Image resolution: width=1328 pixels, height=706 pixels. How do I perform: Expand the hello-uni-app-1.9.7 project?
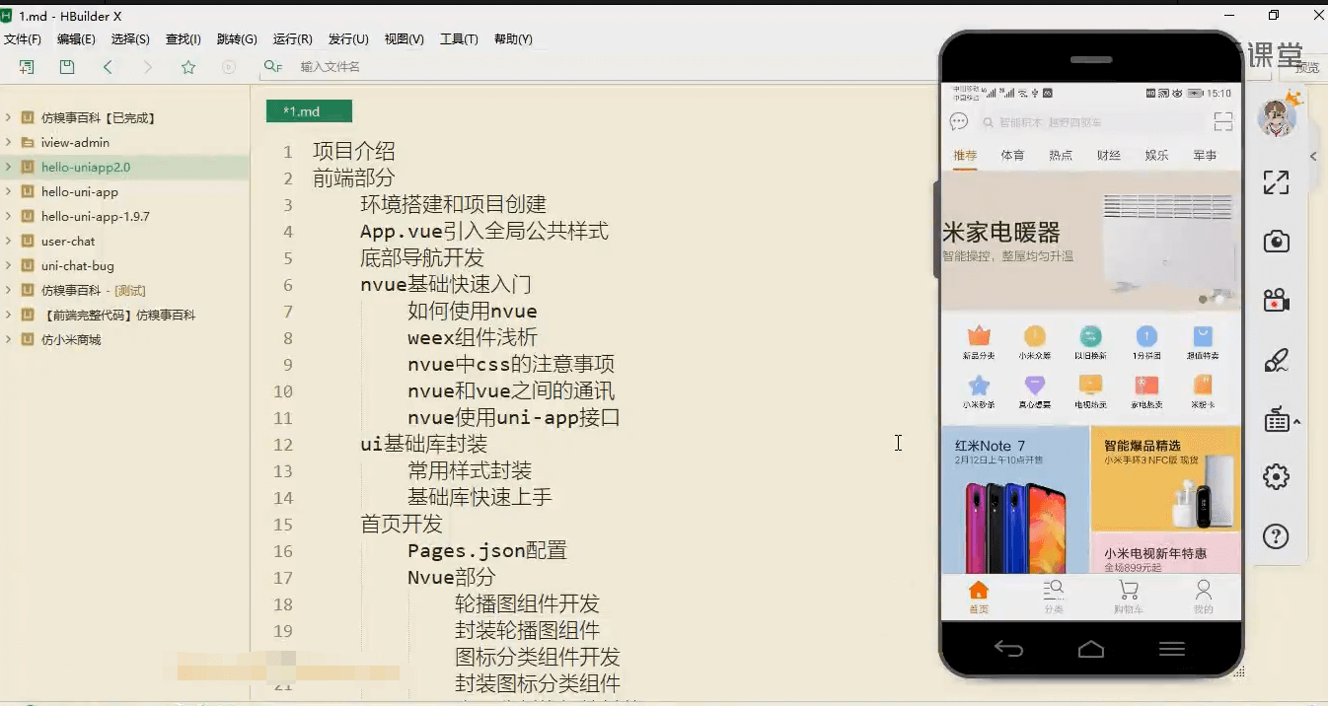click(9, 216)
